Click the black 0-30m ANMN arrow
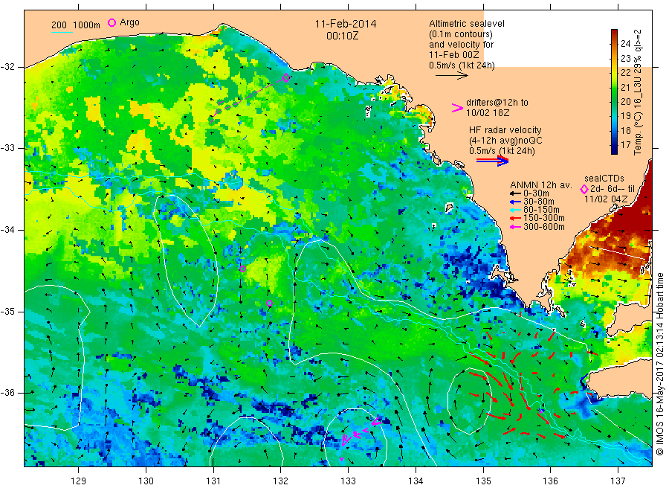 (515, 193)
